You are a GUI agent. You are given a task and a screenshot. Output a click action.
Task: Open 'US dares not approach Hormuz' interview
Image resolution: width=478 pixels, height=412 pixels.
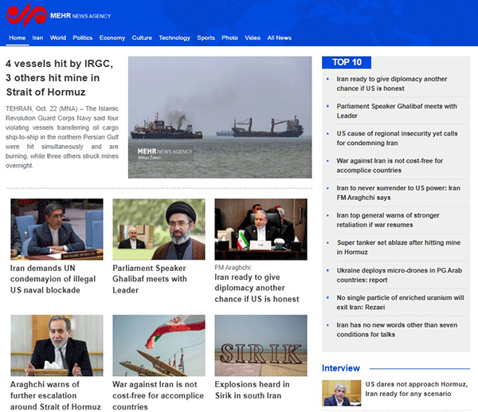point(417,389)
